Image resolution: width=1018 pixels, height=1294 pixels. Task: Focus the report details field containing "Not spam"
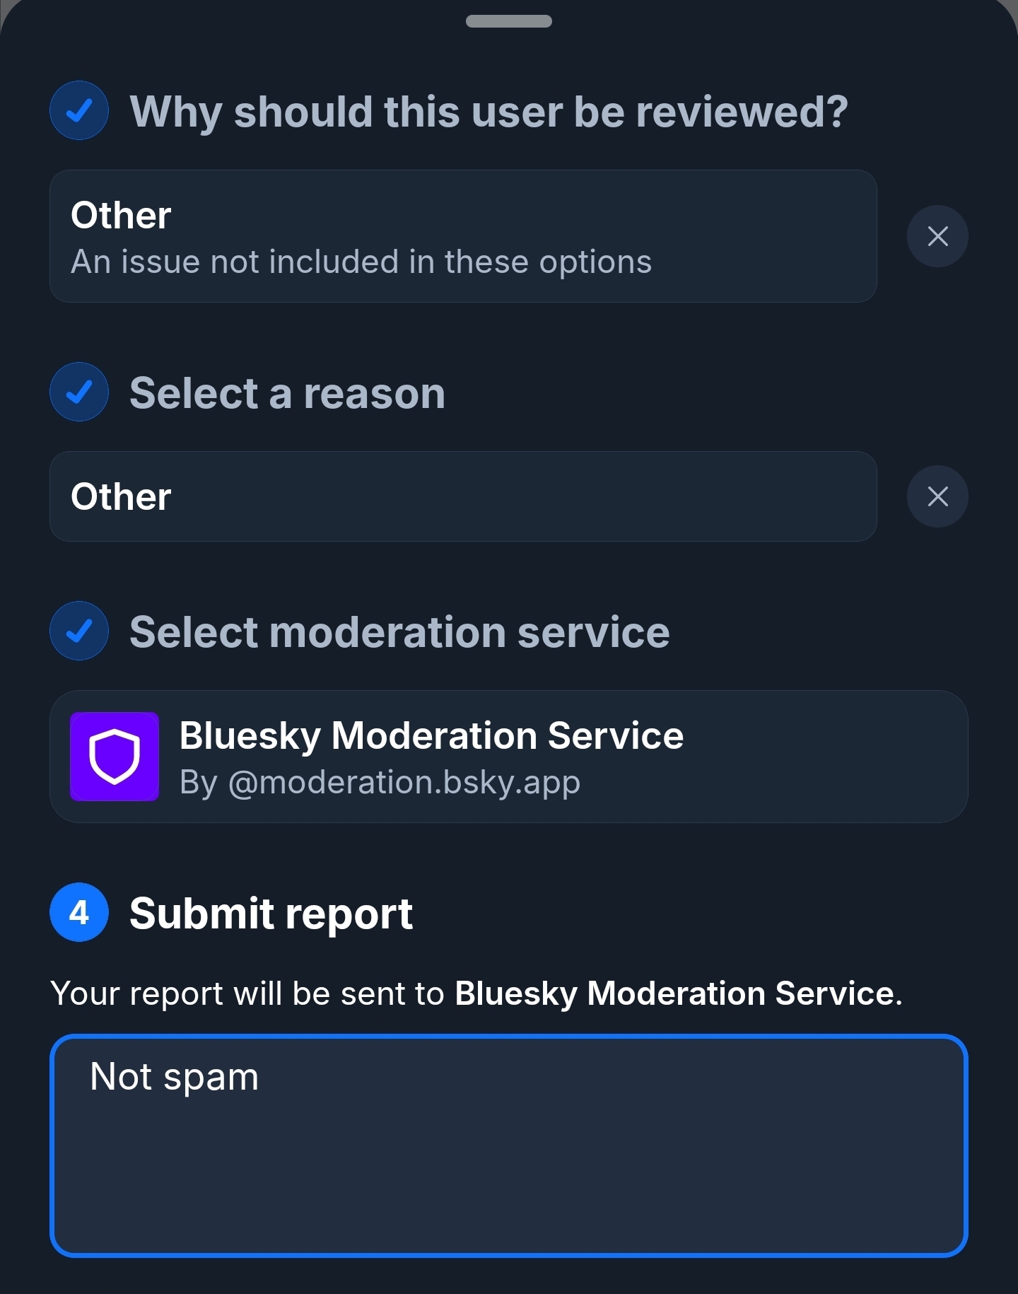pos(509,1146)
